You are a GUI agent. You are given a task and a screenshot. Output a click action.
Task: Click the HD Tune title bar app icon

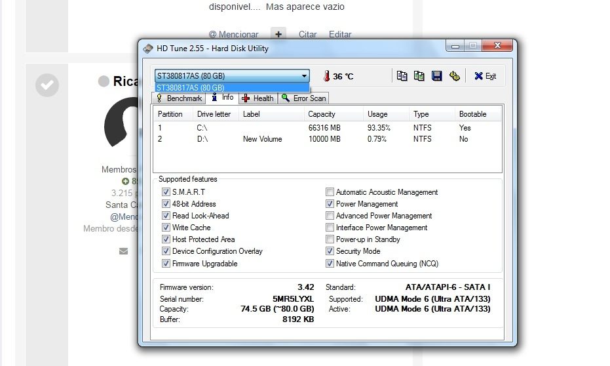pyautogui.click(x=148, y=49)
